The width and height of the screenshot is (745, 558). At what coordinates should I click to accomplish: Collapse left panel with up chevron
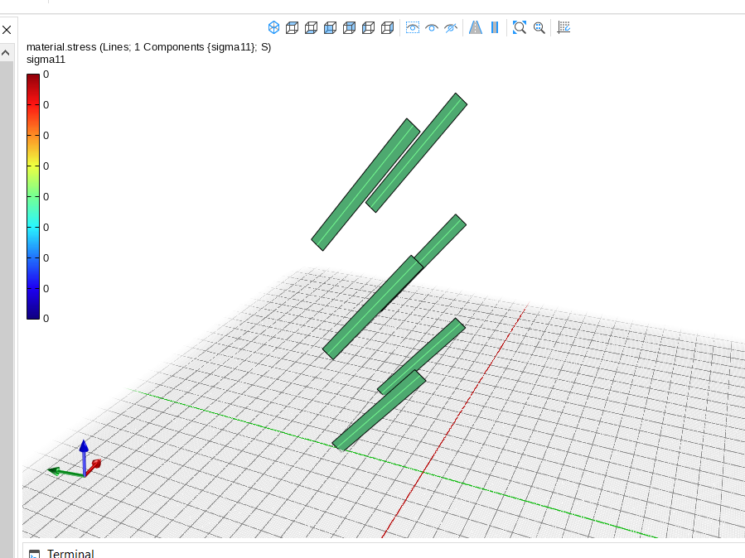(6, 53)
